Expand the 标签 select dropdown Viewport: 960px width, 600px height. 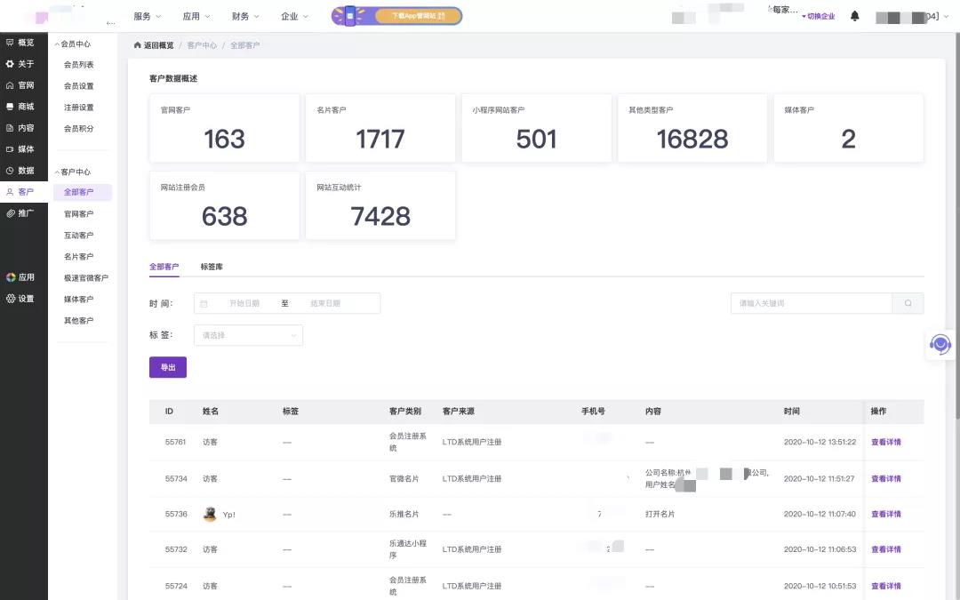point(248,335)
